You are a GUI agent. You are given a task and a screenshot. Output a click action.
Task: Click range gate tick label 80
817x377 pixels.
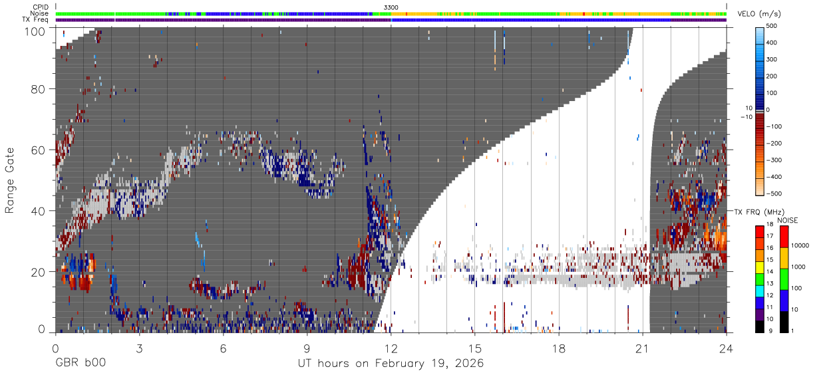point(39,89)
